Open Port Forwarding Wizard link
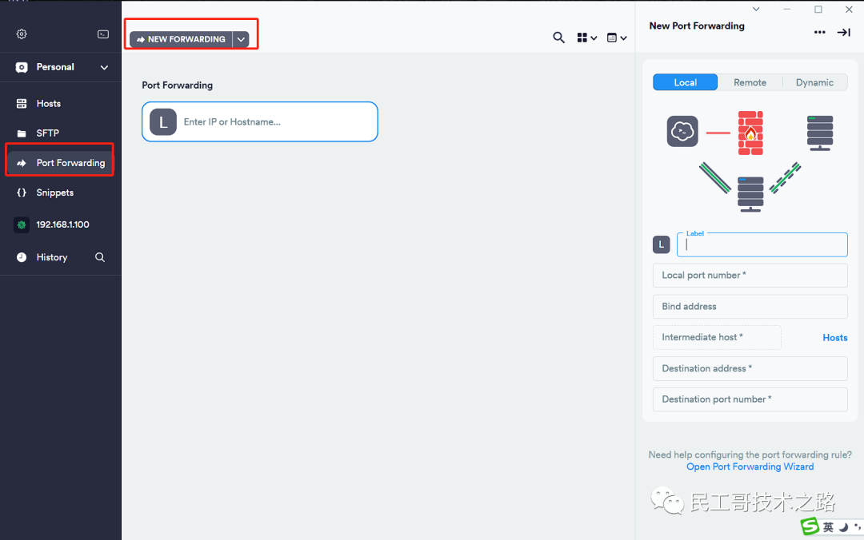 click(750, 467)
